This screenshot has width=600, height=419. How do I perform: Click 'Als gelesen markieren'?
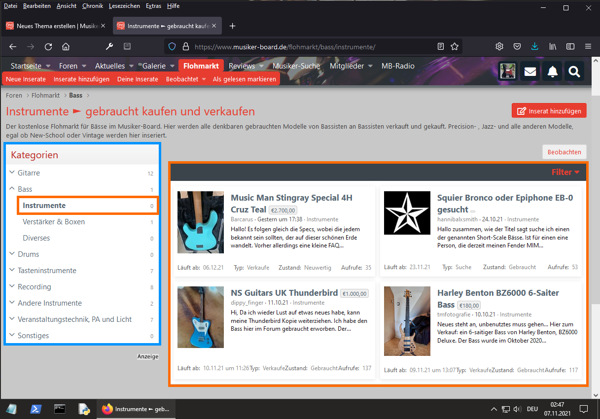coord(245,79)
